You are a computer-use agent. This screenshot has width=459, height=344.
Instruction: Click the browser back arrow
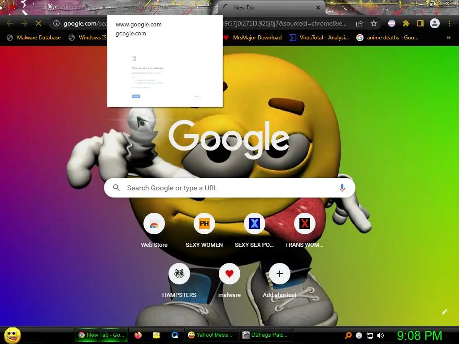tap(9, 23)
